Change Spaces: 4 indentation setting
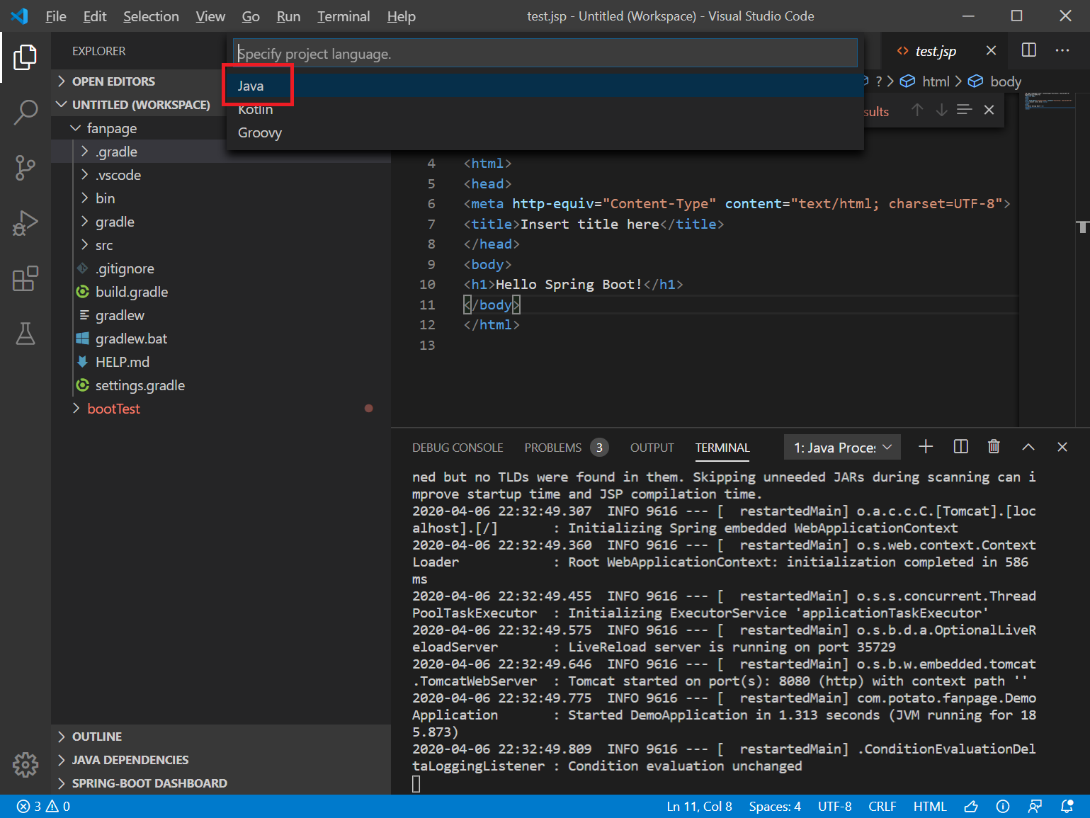This screenshot has height=818, width=1090. pyautogui.click(x=775, y=807)
